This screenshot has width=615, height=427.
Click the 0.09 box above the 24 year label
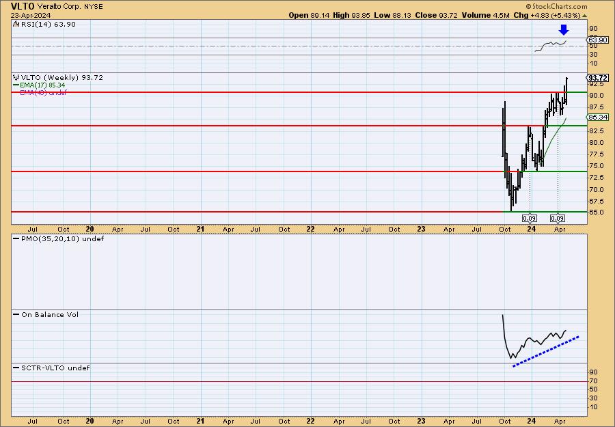click(530, 219)
